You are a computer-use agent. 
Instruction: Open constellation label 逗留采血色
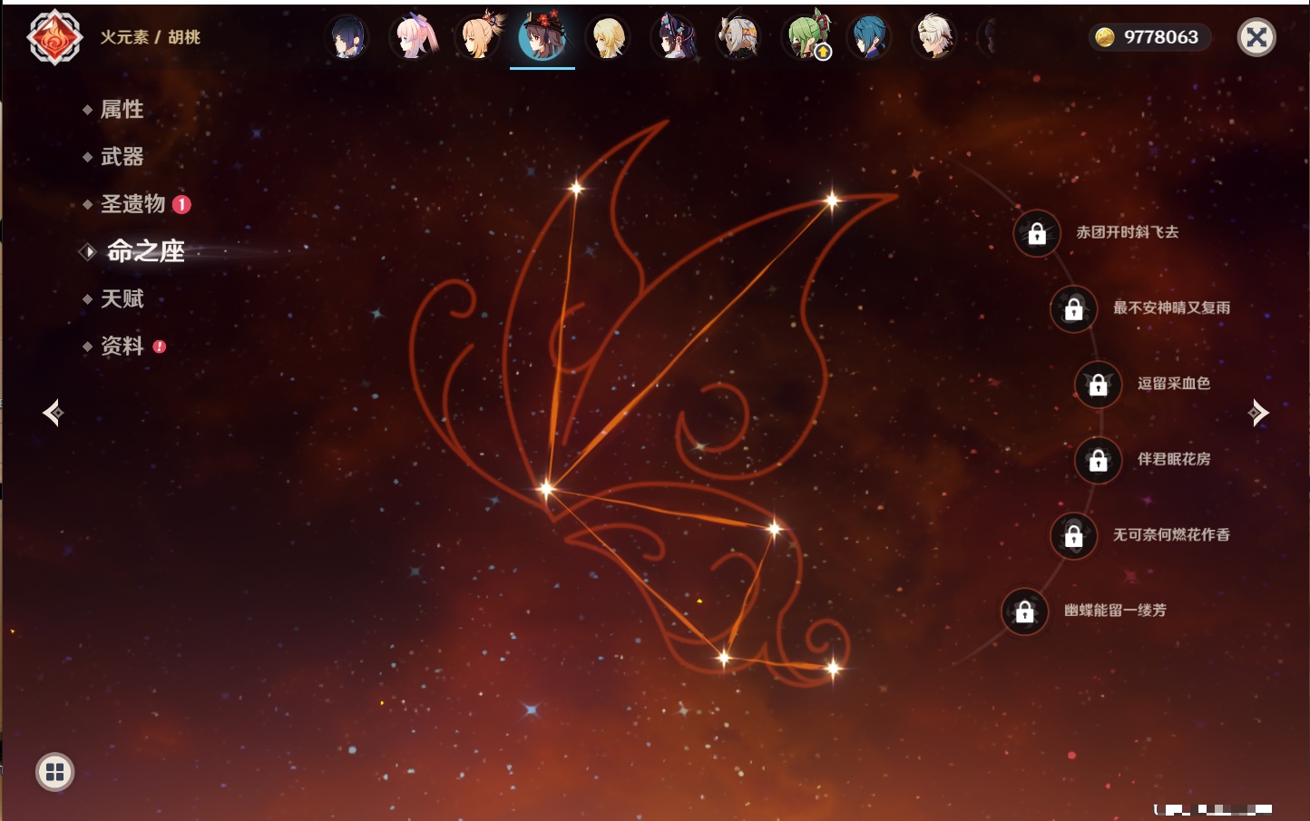(1174, 383)
